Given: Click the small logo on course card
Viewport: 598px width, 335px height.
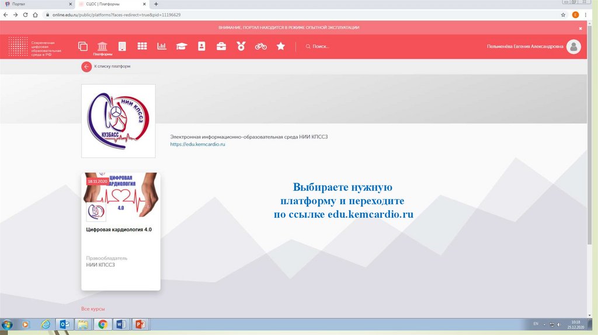Looking at the screenshot, I should 96,211.
